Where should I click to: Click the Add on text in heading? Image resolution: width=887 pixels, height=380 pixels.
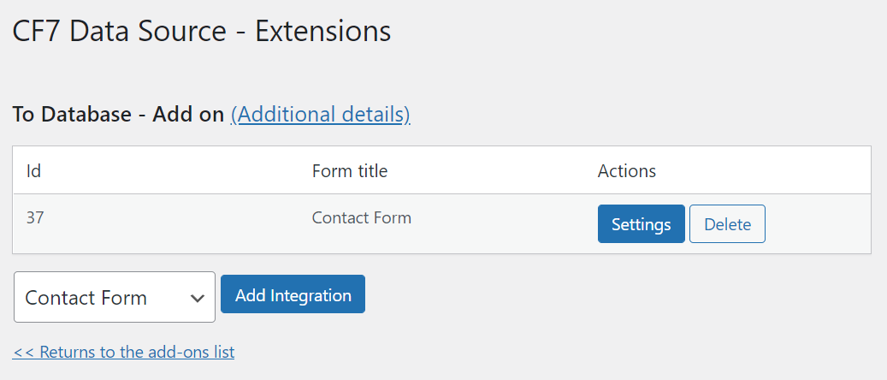click(x=187, y=115)
